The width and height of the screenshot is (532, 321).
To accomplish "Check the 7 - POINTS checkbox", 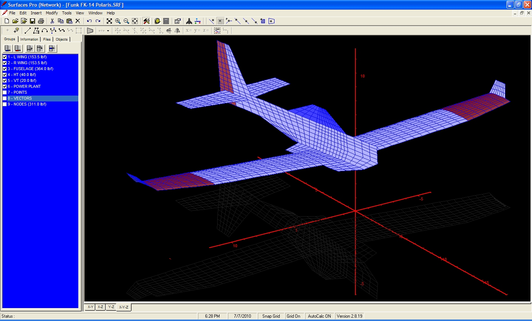I will point(5,92).
